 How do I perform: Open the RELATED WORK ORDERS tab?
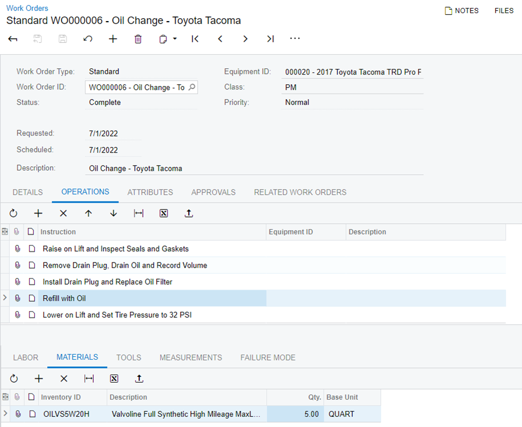tap(300, 192)
